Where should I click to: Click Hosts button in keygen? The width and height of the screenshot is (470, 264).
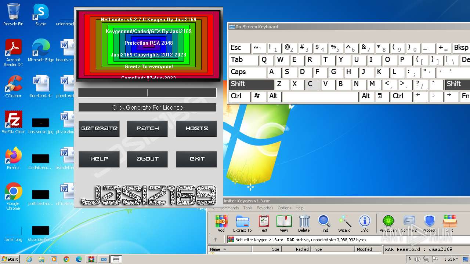[196, 129]
